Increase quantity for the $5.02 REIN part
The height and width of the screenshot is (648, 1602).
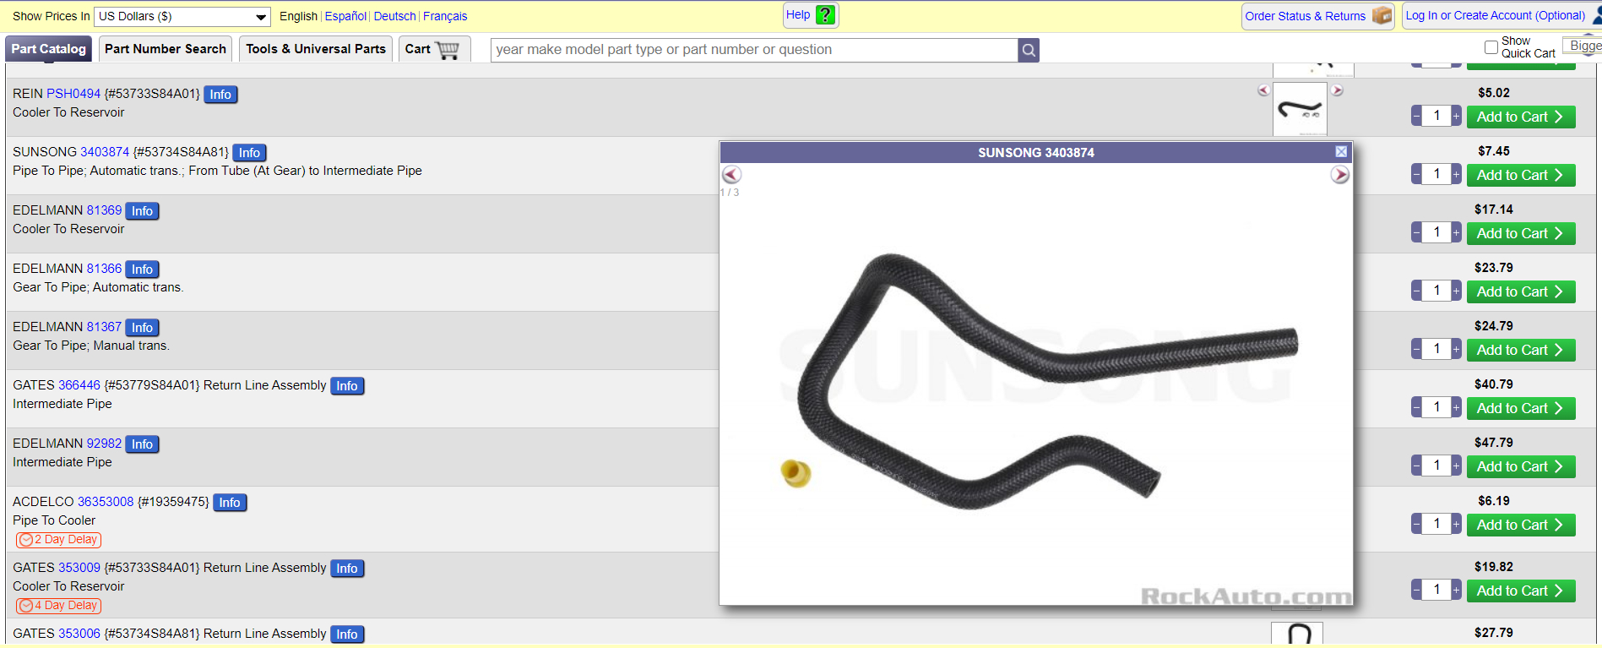click(1456, 116)
